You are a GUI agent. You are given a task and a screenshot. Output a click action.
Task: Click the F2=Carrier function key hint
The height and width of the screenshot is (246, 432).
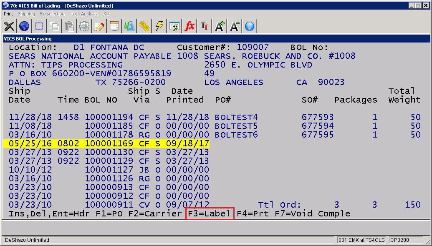coord(155,214)
